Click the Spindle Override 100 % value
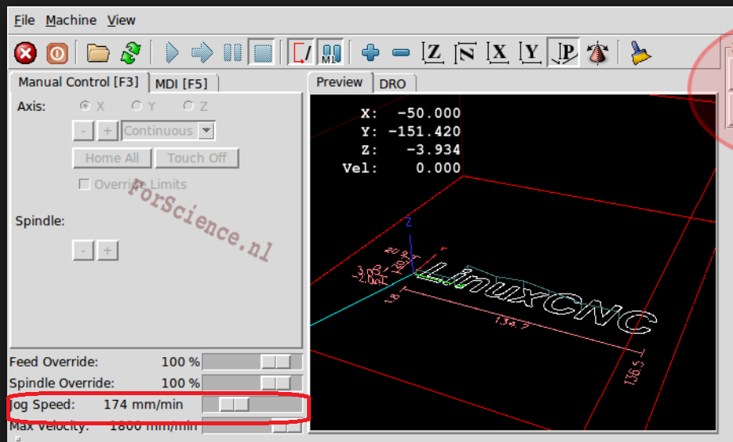The height and width of the screenshot is (442, 733). (x=180, y=383)
